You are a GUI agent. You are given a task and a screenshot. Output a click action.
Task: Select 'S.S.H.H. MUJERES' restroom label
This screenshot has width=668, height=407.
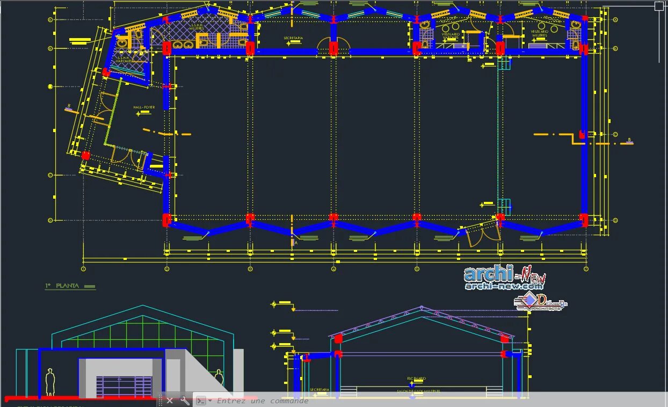(197, 26)
